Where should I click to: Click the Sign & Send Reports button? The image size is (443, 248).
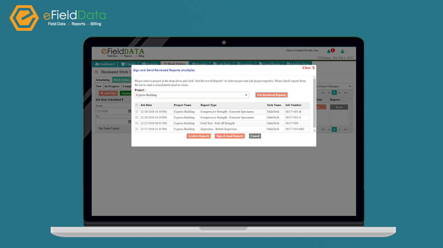(230, 136)
